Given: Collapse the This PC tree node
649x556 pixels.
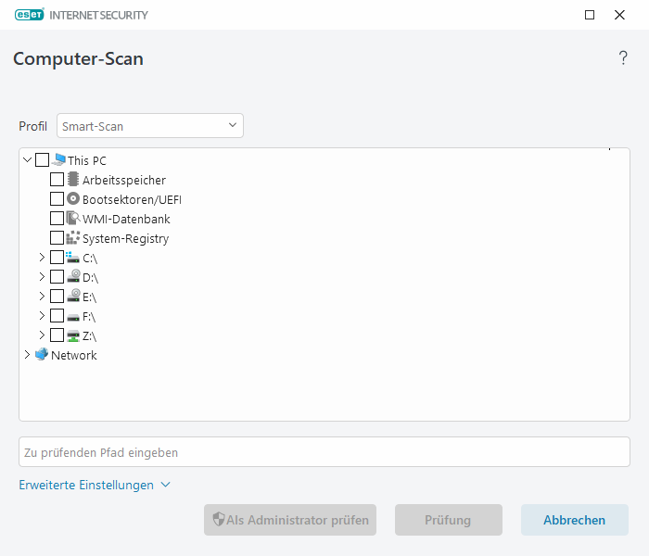Looking at the screenshot, I should coord(27,160).
